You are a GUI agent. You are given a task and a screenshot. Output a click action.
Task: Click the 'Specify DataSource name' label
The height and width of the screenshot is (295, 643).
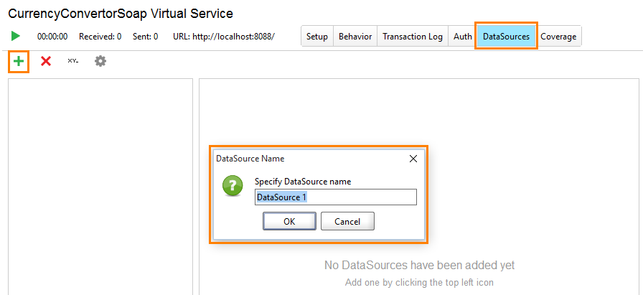tap(303, 182)
